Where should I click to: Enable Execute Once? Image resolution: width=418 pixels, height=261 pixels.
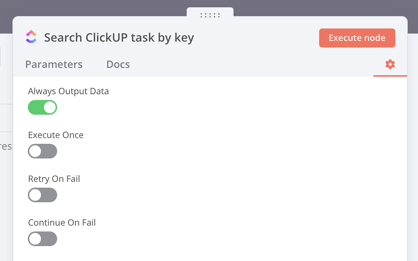click(x=42, y=151)
